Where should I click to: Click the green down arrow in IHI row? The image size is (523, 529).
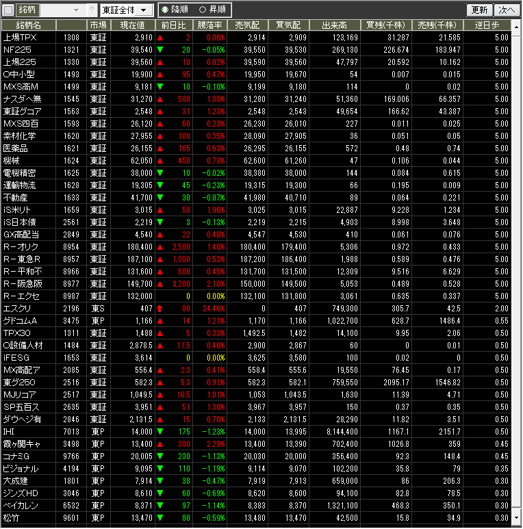(x=160, y=432)
